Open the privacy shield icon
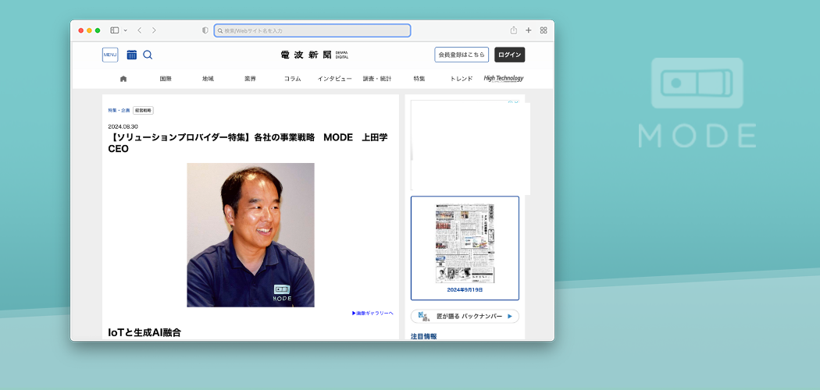The height and width of the screenshot is (390, 820). (x=205, y=30)
